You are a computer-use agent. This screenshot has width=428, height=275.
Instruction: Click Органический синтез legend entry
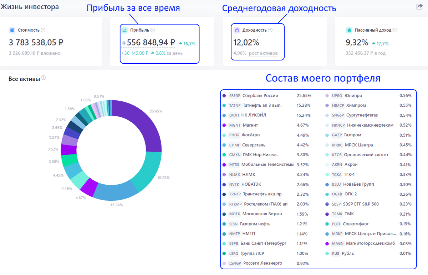pos(366,155)
